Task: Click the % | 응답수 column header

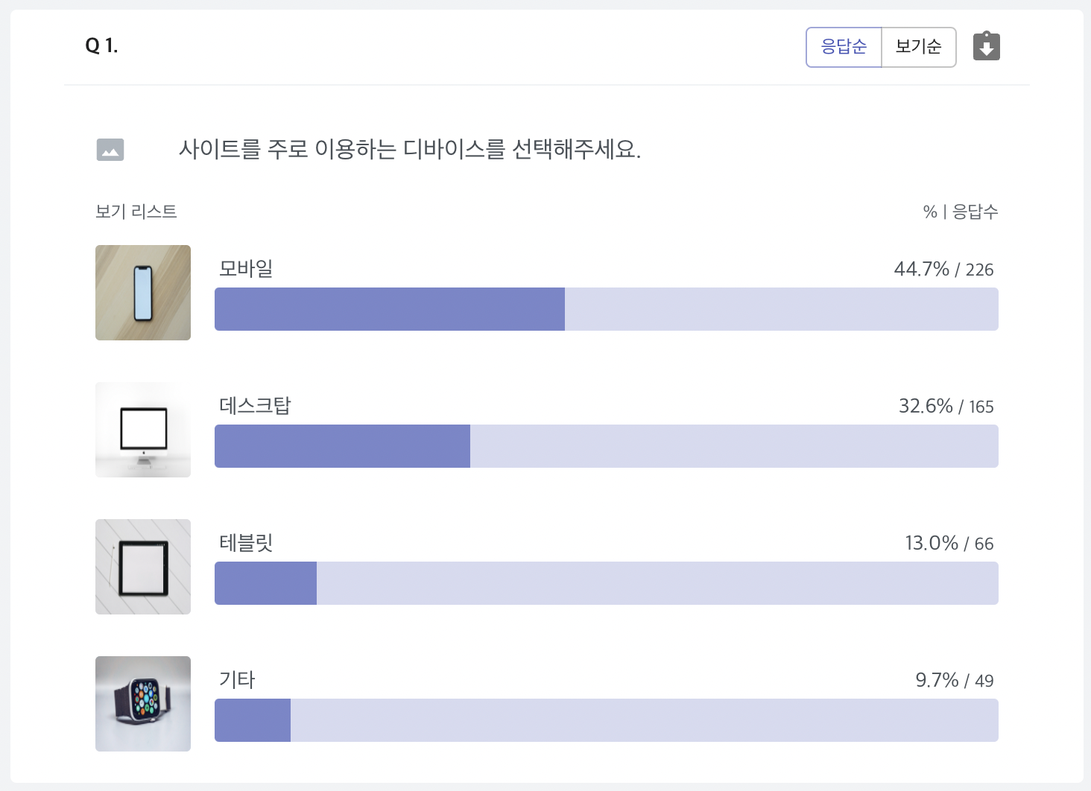Action: [x=961, y=212]
